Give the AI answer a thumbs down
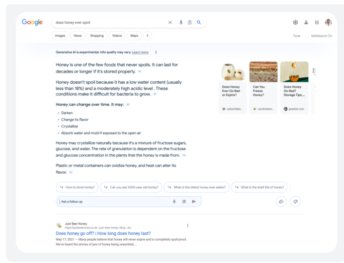 coord(295,201)
